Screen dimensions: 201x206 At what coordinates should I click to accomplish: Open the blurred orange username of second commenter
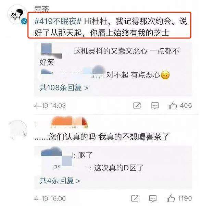click(69, 122)
